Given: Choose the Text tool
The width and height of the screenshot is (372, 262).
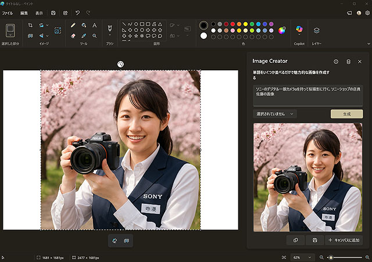Looking at the screenshot, I should [x=94, y=26].
